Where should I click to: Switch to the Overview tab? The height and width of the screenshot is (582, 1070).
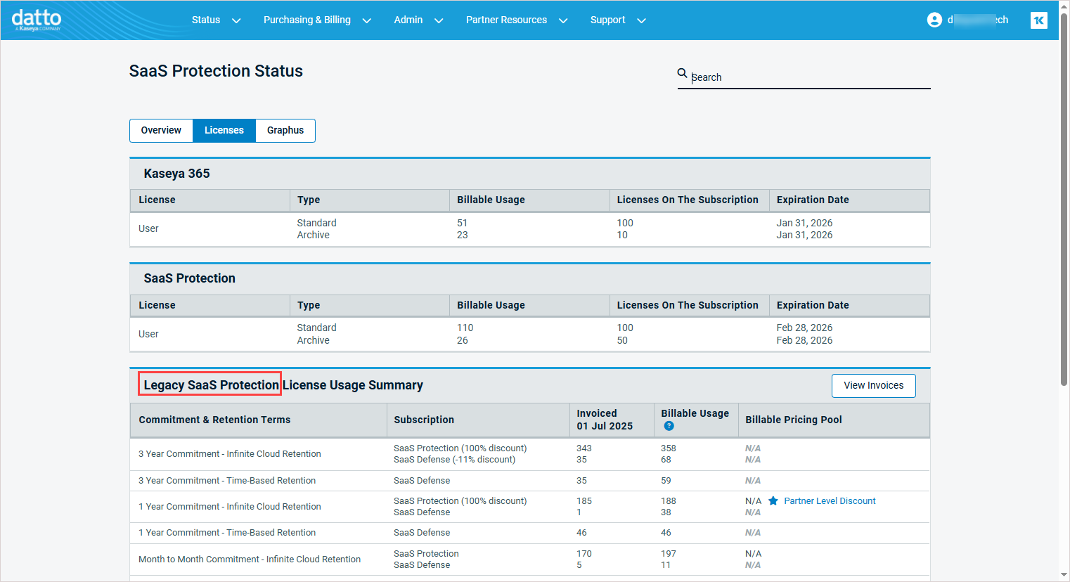tap(161, 131)
